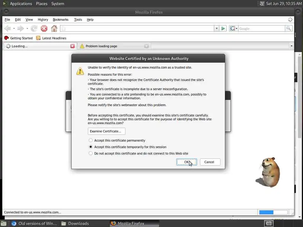This screenshot has width=303, height=227.
Task: Open the Back history dropdown arrow
Action: [14, 29]
